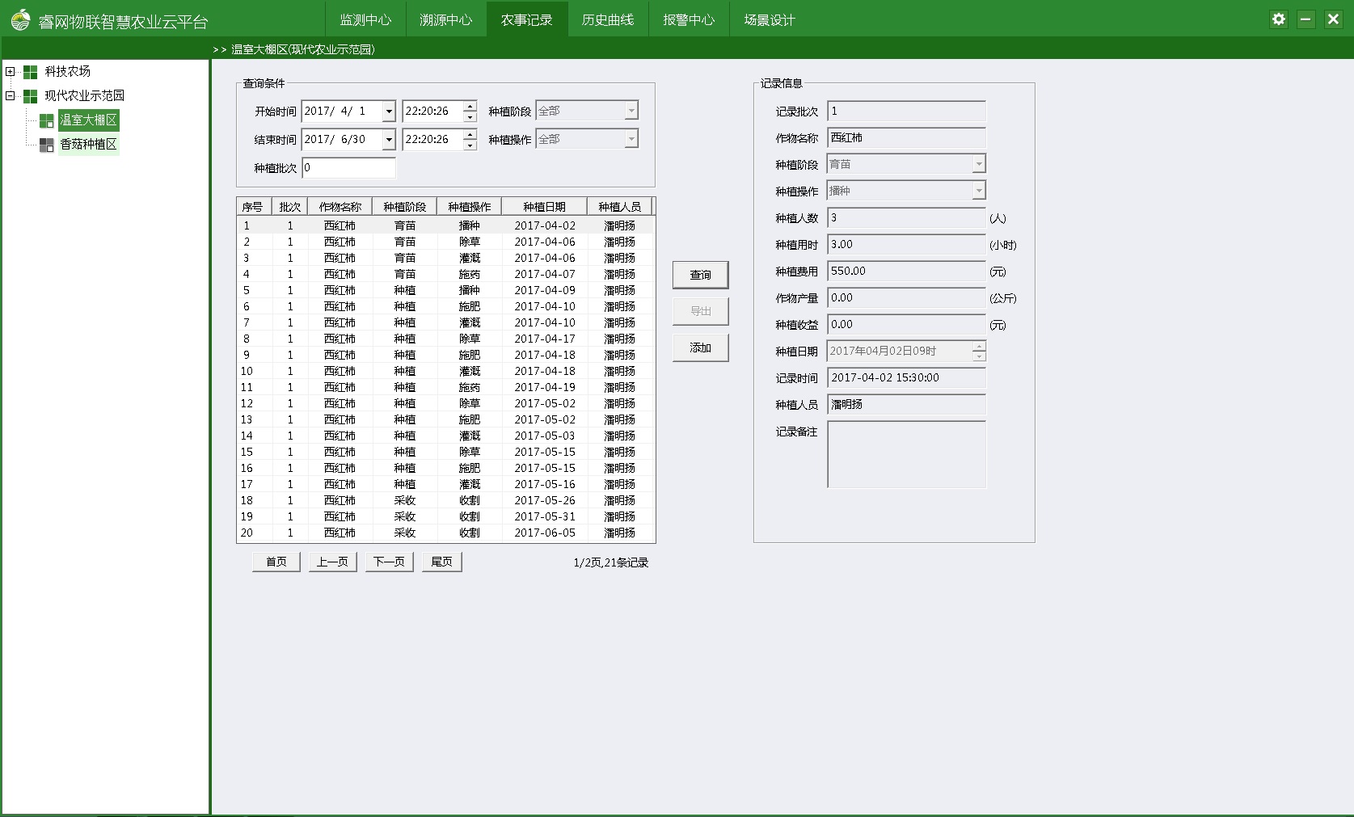Screen dimensions: 1354x817
Task: Open settings gear icon in title bar
Action: (x=1278, y=19)
